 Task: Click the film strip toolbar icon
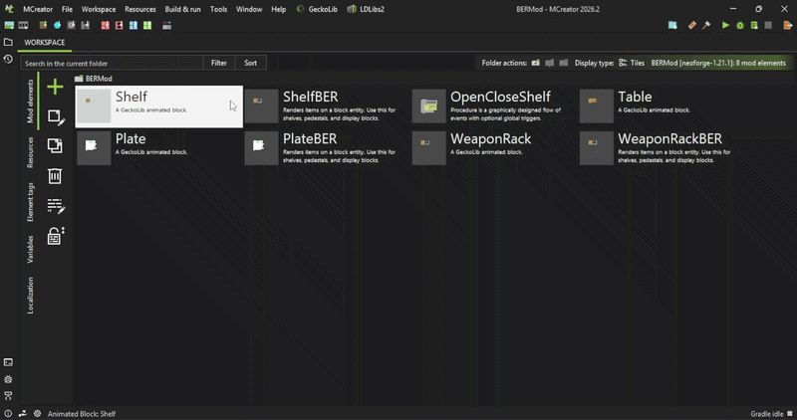(x=23, y=26)
